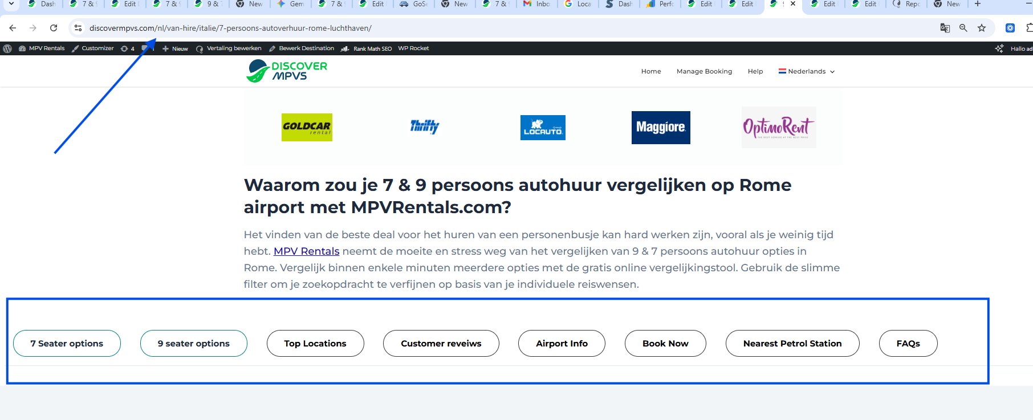1033x420 pixels.
Task: Switch to the Google Loca tab
Action: 578,4
